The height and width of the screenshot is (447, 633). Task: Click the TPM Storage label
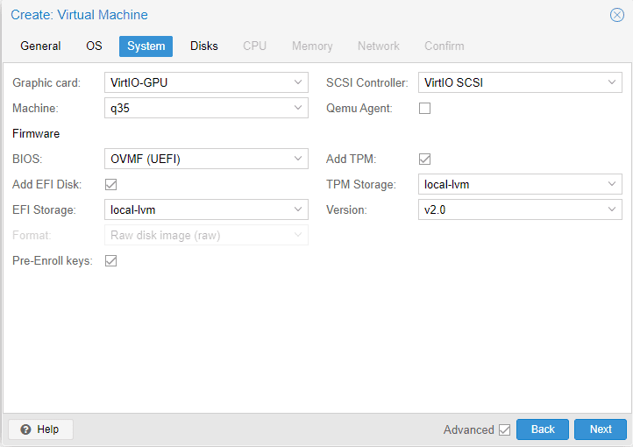tap(361, 184)
